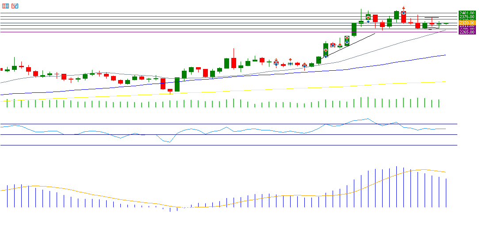Select the black diagonal trendline

(349, 45)
